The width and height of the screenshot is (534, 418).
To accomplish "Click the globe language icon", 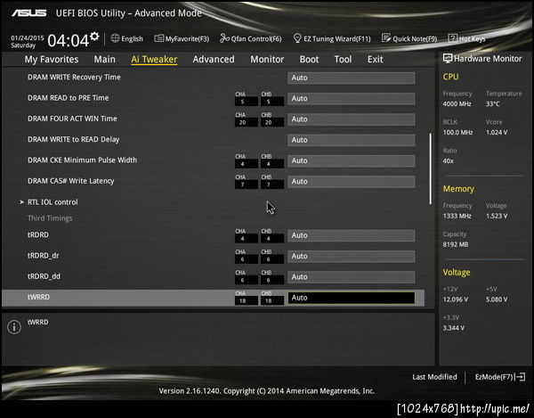I will pos(115,38).
